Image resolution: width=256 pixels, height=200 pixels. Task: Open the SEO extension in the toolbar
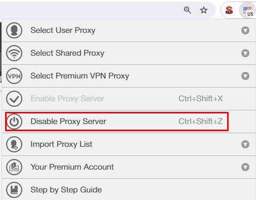pyautogui.click(x=229, y=10)
